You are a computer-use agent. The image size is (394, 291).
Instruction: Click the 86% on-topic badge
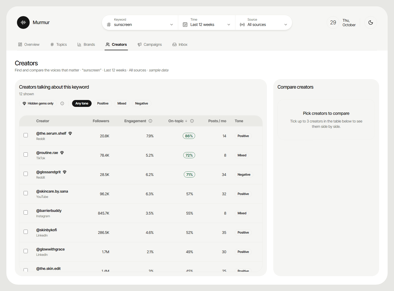tap(189, 136)
